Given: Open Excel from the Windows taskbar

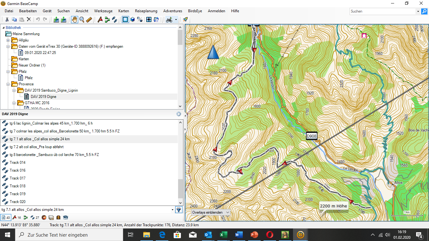Looking at the screenshot, I should pos(224,235).
